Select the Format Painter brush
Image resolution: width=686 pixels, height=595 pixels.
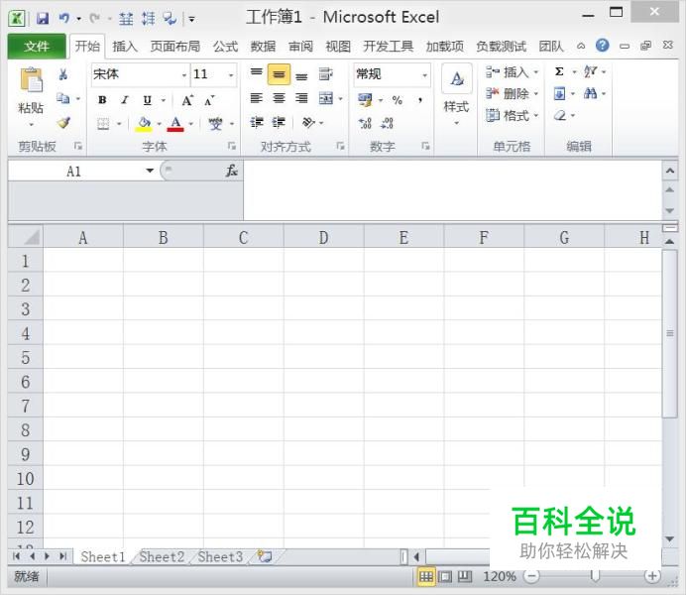[63, 123]
